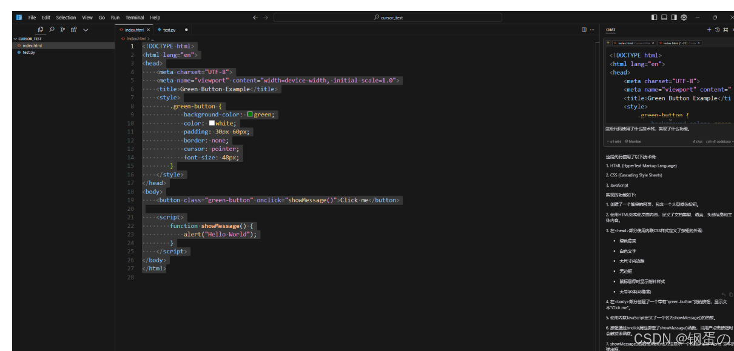Open green color swatch in CSS
This screenshot has height=351, width=734.
tap(250, 114)
